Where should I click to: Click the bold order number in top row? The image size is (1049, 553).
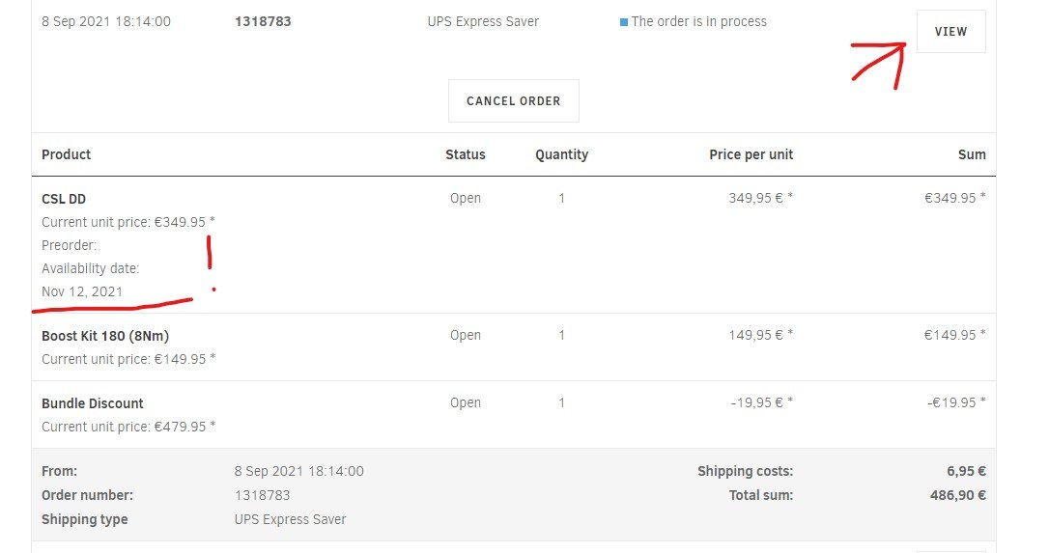263,21
